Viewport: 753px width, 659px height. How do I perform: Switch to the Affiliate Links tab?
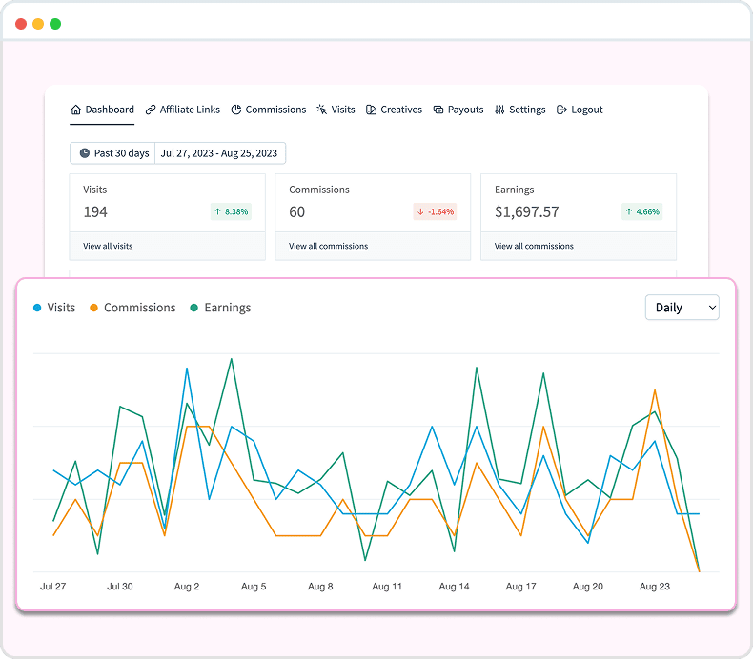190,110
